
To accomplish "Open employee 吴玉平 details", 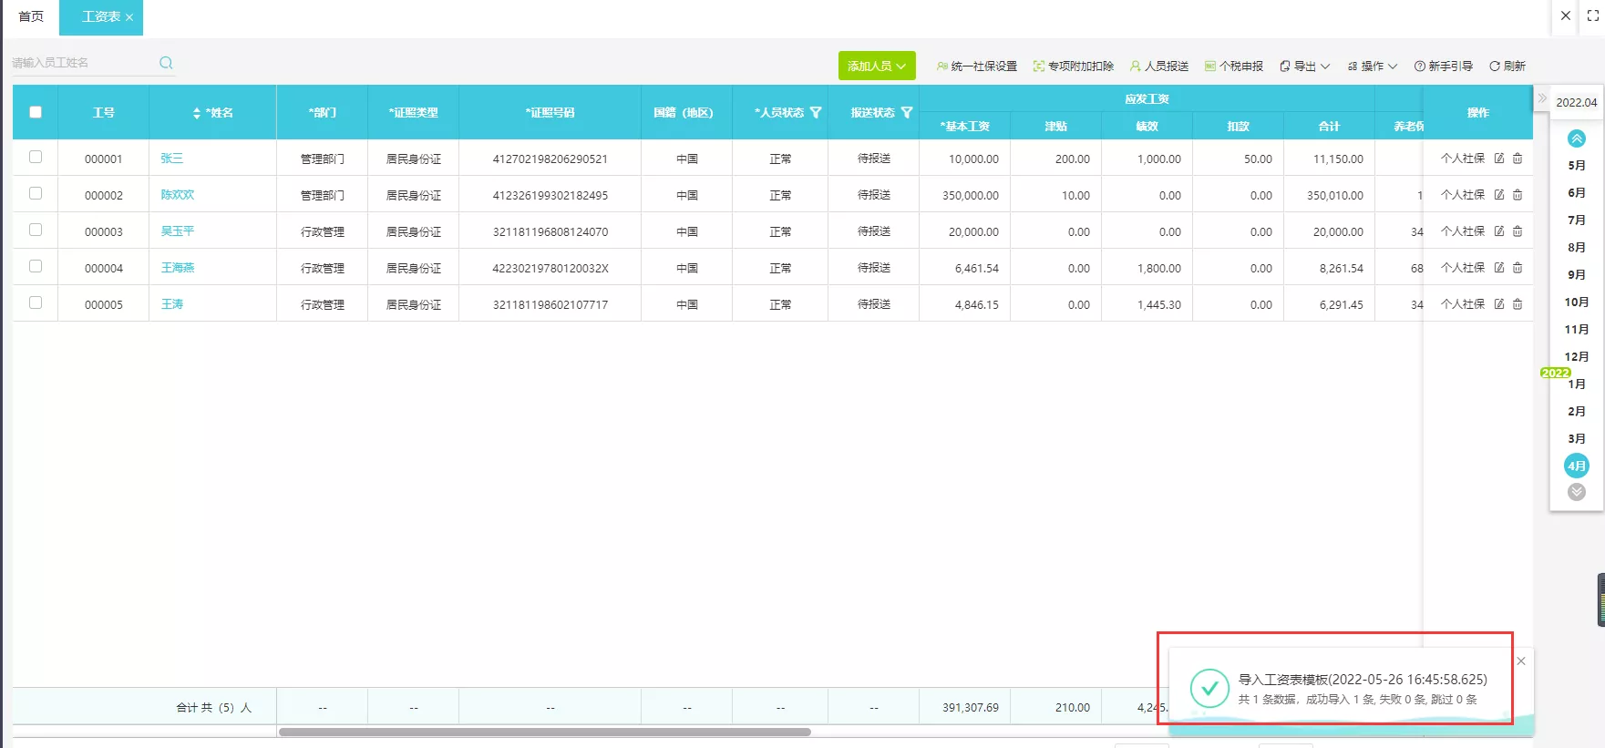I will point(178,231).
